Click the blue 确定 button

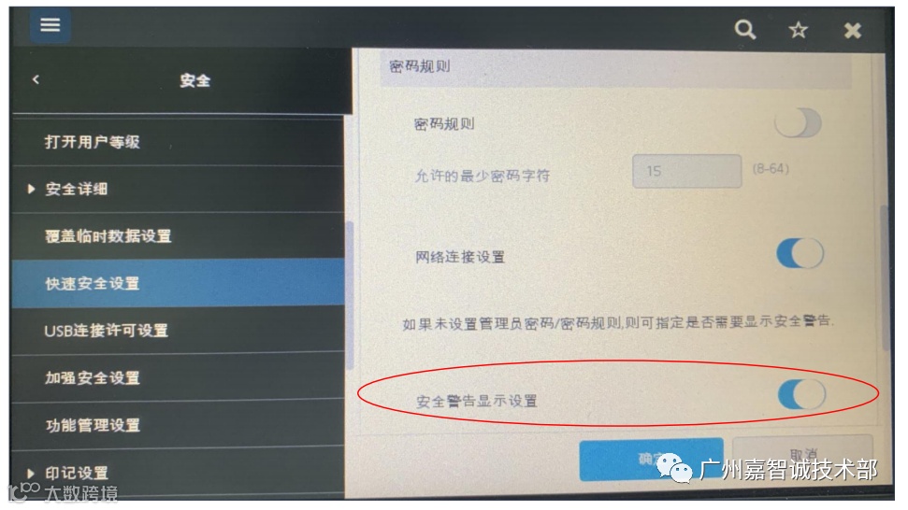coord(651,460)
